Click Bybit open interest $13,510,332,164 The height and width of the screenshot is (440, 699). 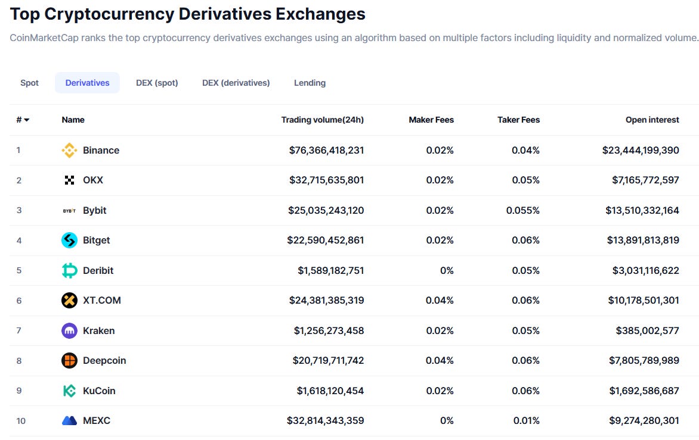tap(642, 210)
